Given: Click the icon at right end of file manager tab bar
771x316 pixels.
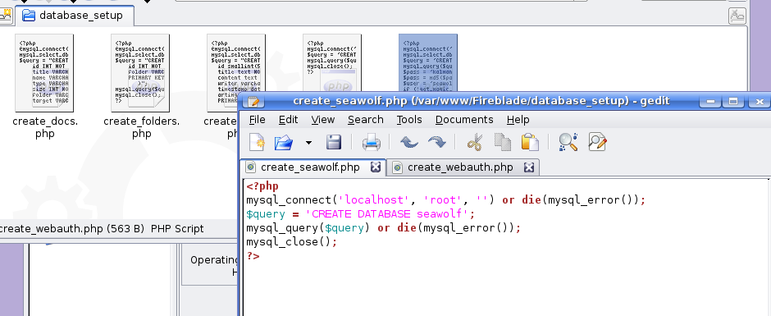Looking at the screenshot, I should 737,16.
